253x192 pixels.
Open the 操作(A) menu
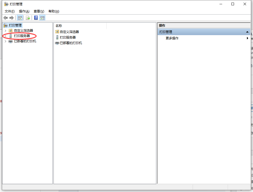[24, 11]
